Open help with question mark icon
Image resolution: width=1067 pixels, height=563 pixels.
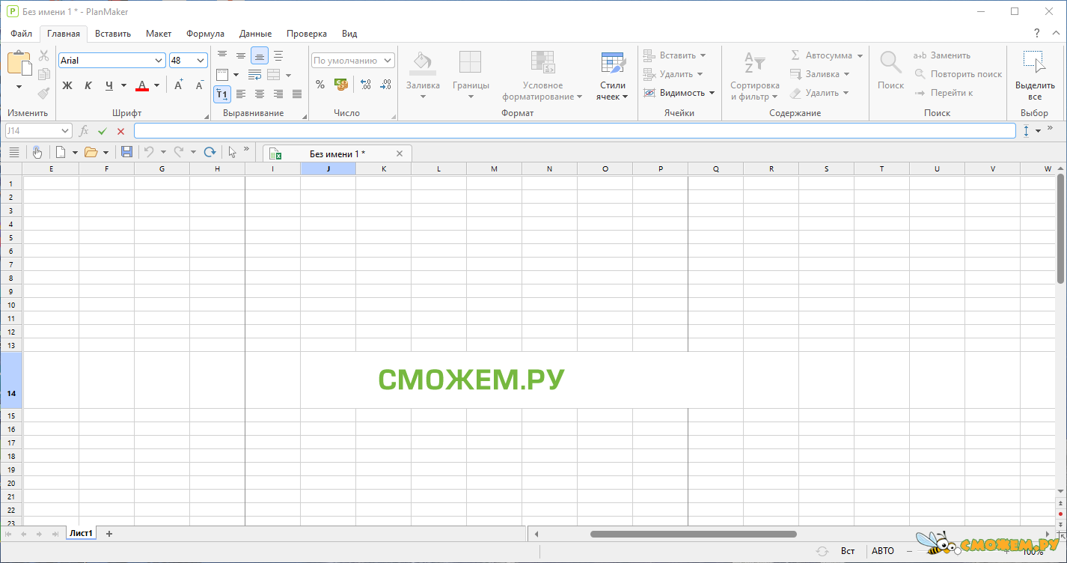point(1037,34)
